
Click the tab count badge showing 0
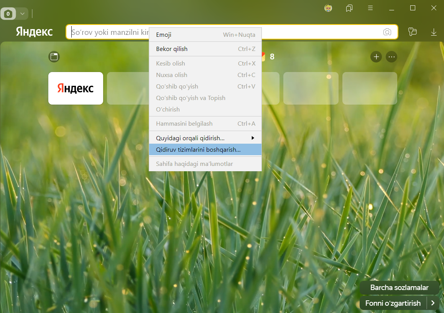(x=8, y=14)
